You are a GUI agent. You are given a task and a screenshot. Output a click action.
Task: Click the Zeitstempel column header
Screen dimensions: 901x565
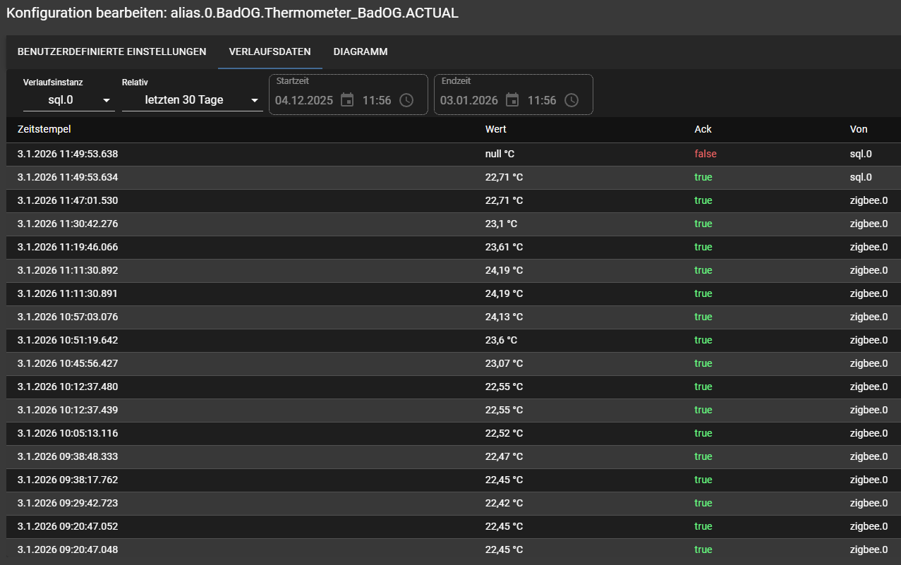pyautogui.click(x=44, y=129)
